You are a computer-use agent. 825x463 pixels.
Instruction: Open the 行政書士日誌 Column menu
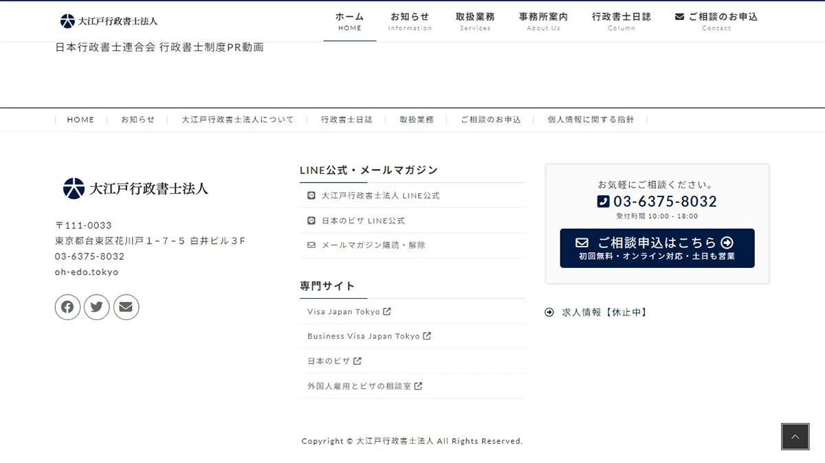(x=621, y=21)
